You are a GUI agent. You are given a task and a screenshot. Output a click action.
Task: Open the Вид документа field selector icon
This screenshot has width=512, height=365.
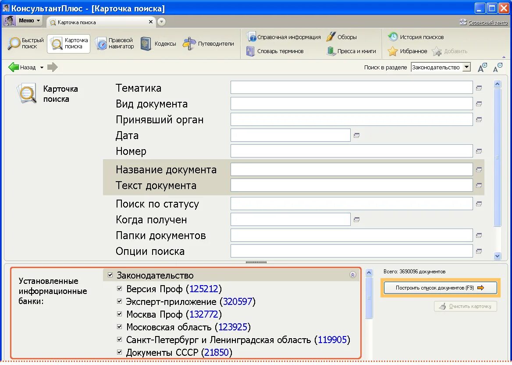point(479,104)
